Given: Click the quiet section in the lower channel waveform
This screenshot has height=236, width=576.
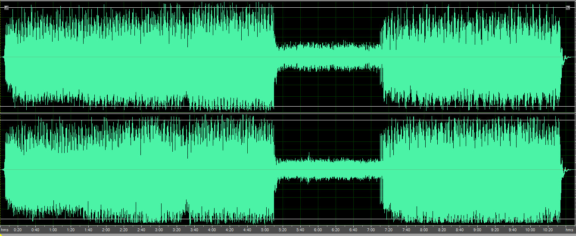Looking at the screenshot, I should click(x=328, y=169).
